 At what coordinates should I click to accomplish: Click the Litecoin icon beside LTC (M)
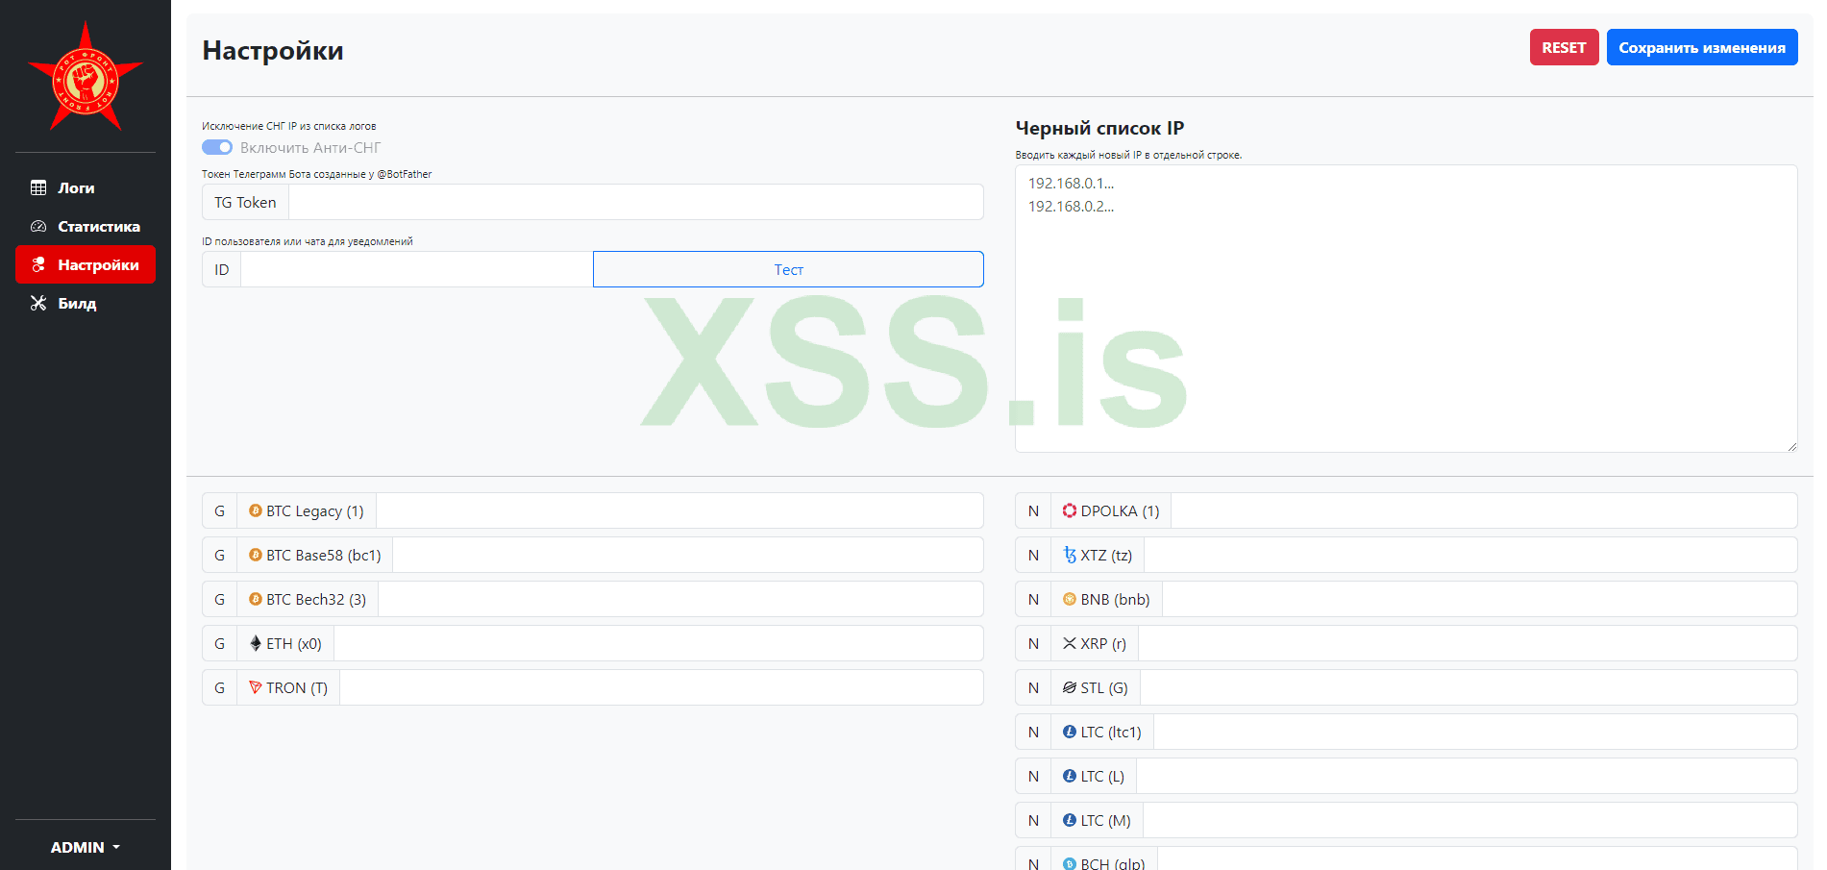click(x=1070, y=820)
